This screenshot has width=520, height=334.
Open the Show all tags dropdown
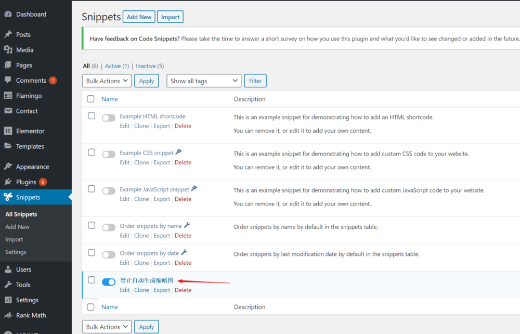point(204,81)
